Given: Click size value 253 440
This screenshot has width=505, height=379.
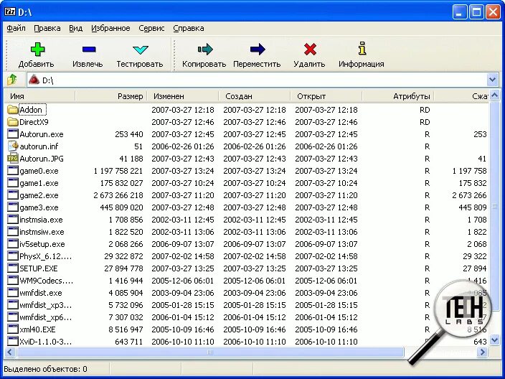Looking at the screenshot, I should tap(129, 134).
